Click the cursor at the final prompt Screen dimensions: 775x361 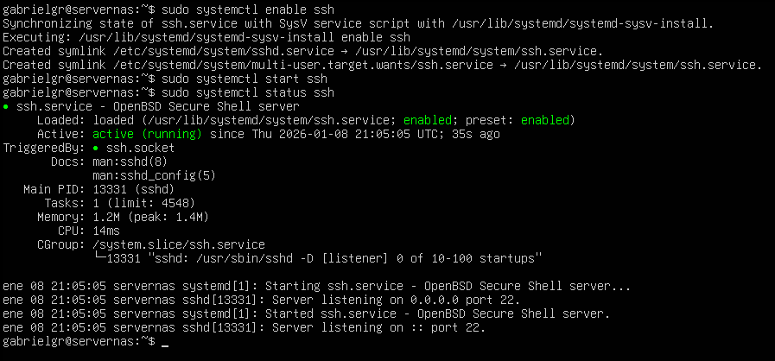[165, 342]
